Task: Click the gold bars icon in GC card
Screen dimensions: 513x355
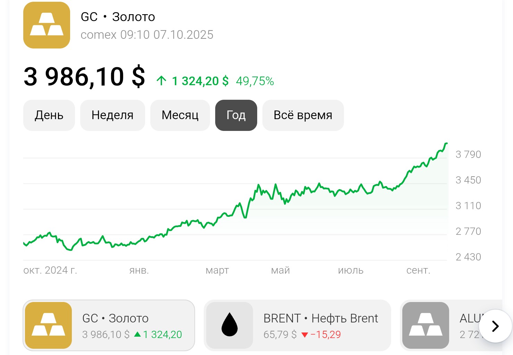Action: coord(48,325)
